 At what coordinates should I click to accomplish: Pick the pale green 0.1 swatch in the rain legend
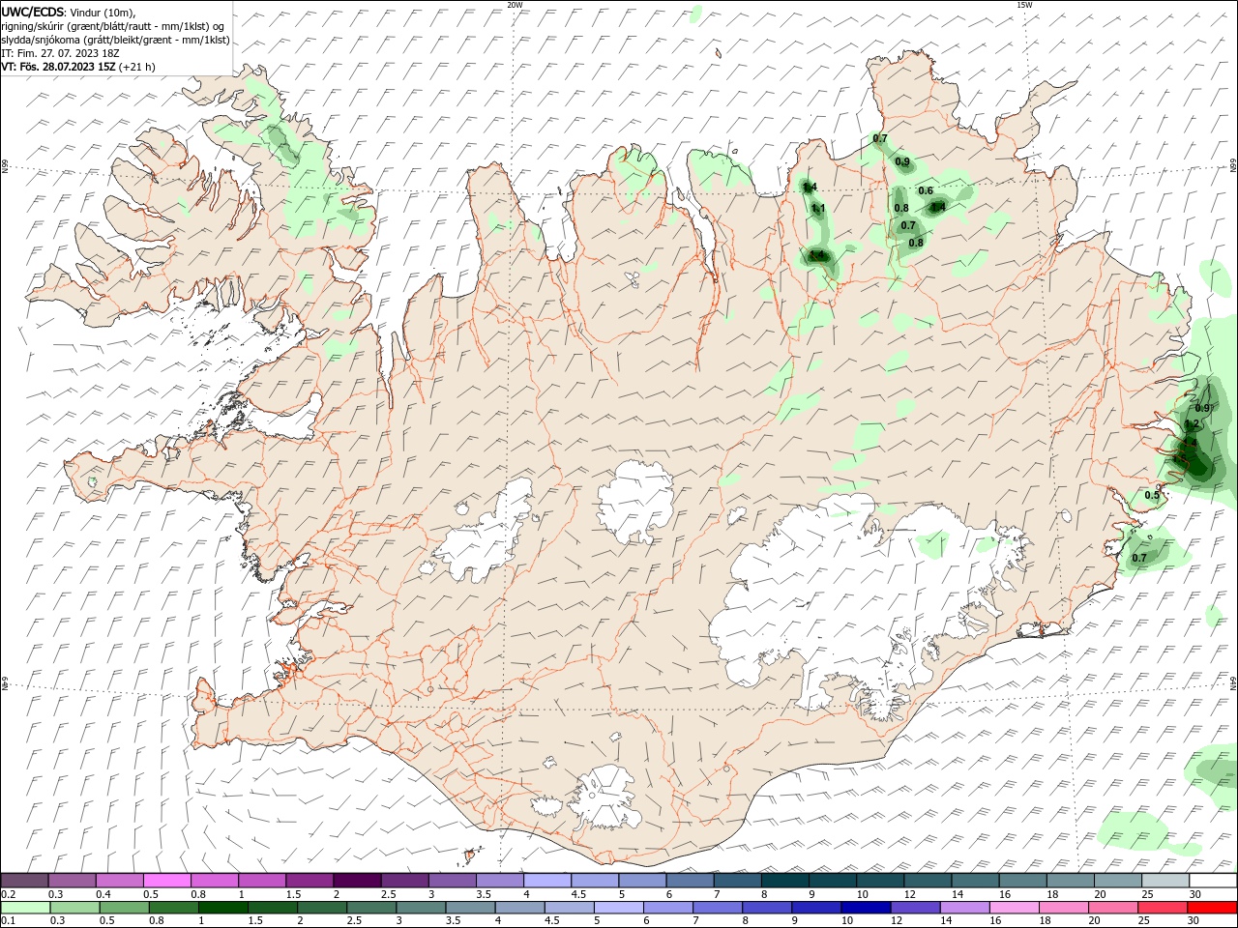click(25, 908)
